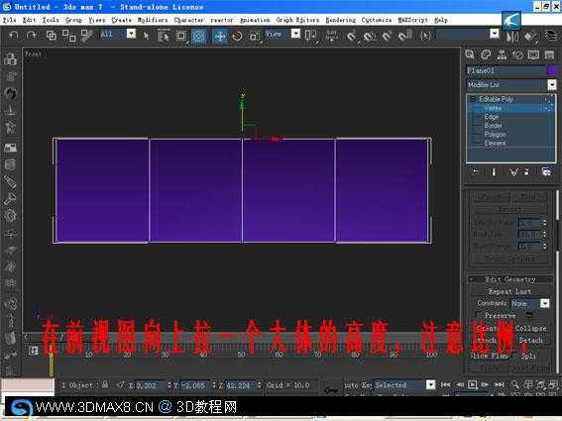Collapse the Editable Poly tree node

[x=473, y=99]
